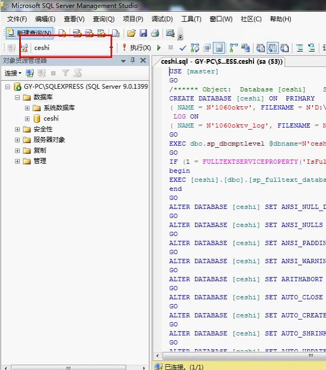Expand the 安全性 folder node
This screenshot has width=326, height=370.
[18, 129]
